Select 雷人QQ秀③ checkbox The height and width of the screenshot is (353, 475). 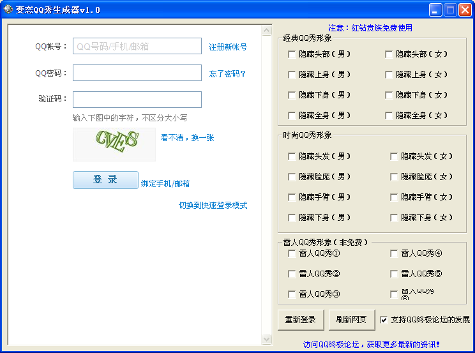point(292,294)
